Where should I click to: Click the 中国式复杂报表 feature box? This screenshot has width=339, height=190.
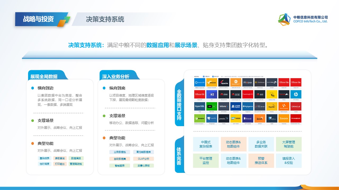(206, 144)
